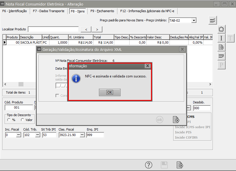The width and height of the screenshot is (236, 171).
Task: Click the Localizar Produto input field
Action: (53, 29)
